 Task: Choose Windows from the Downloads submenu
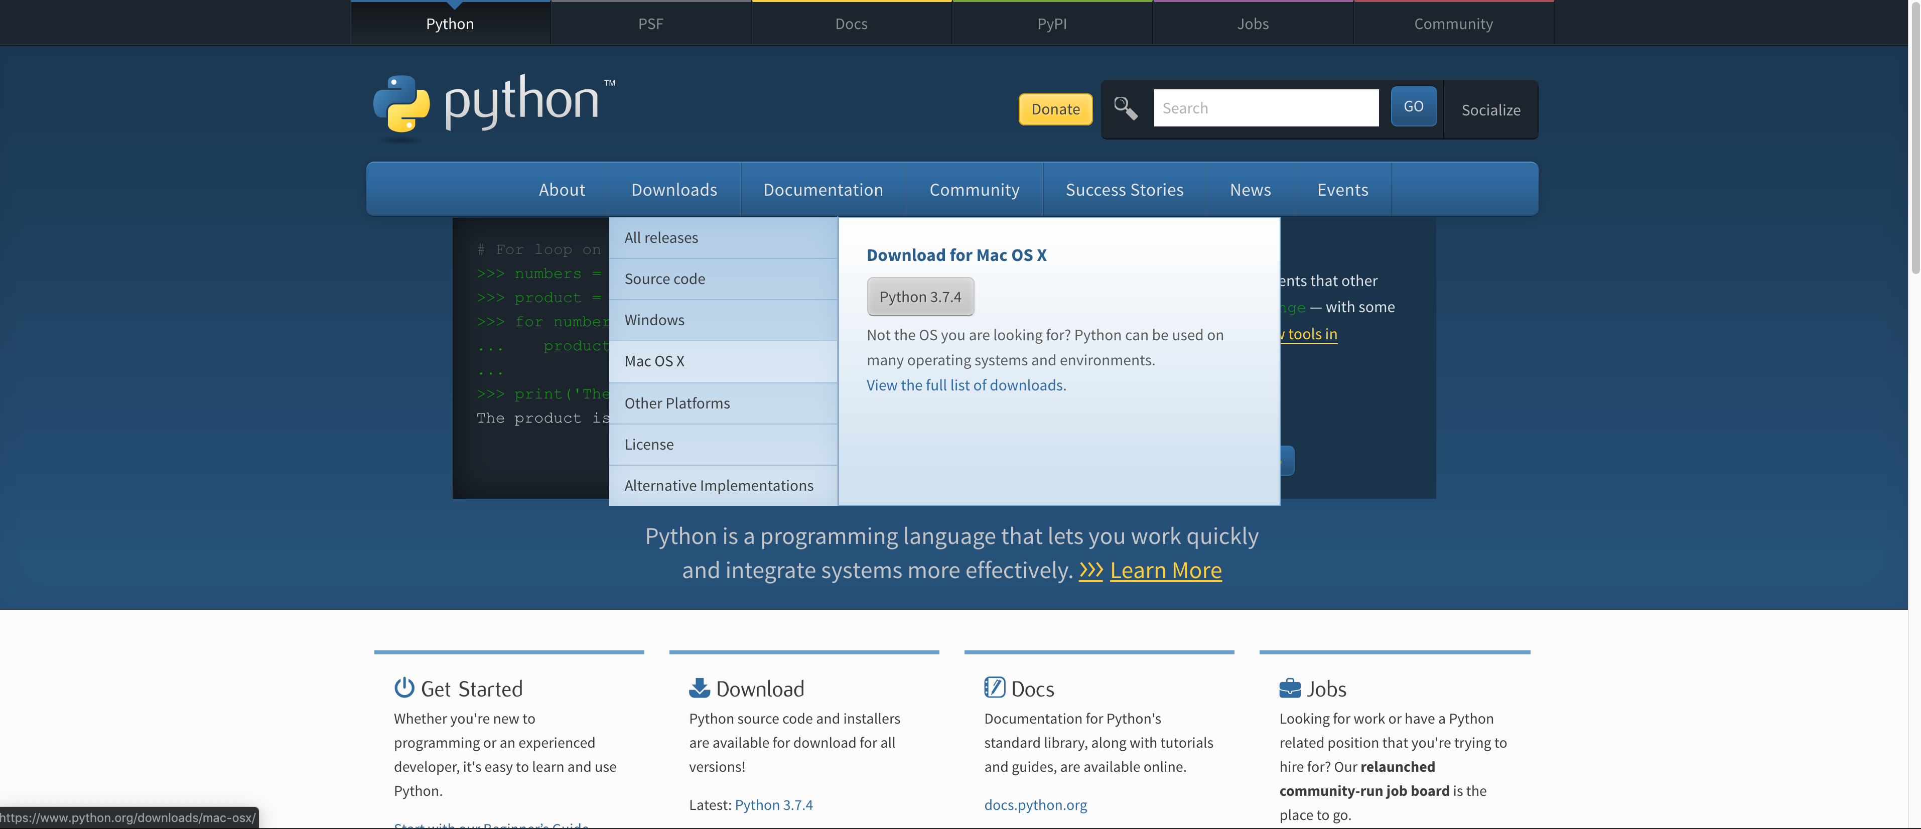click(x=654, y=319)
